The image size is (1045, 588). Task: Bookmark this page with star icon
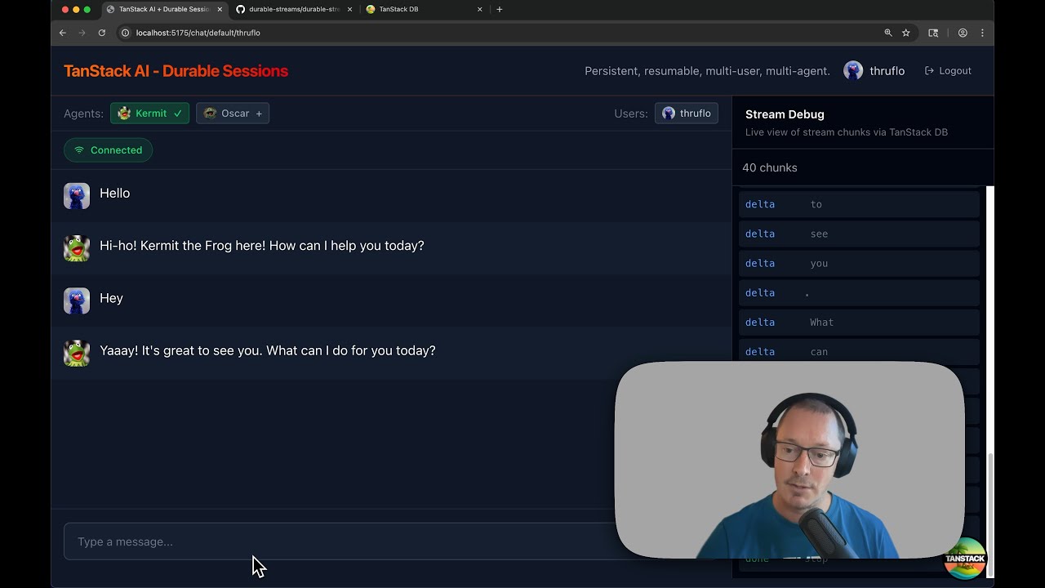[906, 33]
